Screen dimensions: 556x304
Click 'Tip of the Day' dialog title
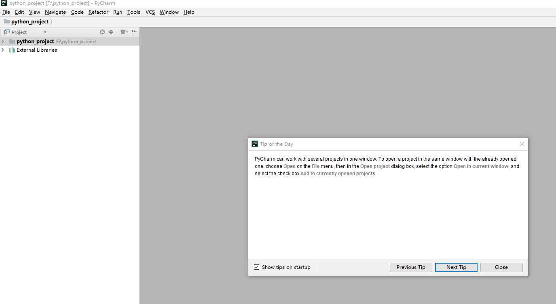[277, 144]
